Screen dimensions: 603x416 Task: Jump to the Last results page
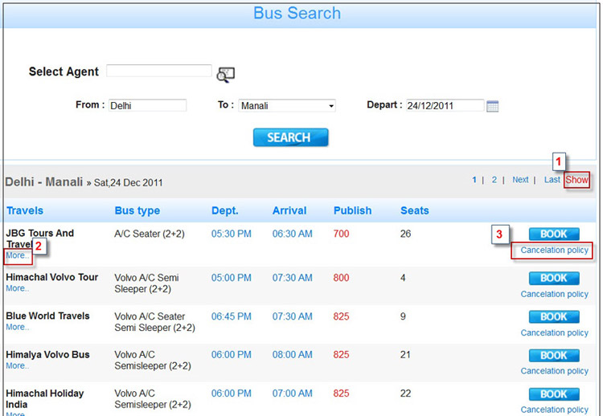coord(552,180)
